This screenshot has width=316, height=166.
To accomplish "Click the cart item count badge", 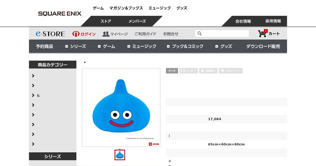I will [266, 31].
